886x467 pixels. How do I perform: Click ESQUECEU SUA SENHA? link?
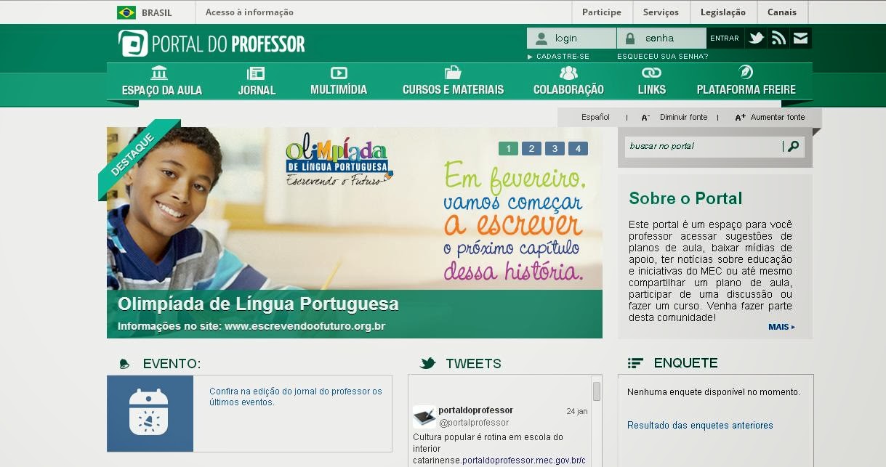pos(662,57)
